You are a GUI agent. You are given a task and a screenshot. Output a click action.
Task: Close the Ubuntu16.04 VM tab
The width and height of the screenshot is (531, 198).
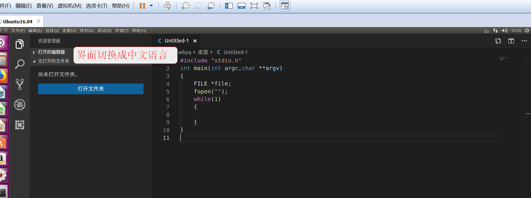tap(39, 21)
